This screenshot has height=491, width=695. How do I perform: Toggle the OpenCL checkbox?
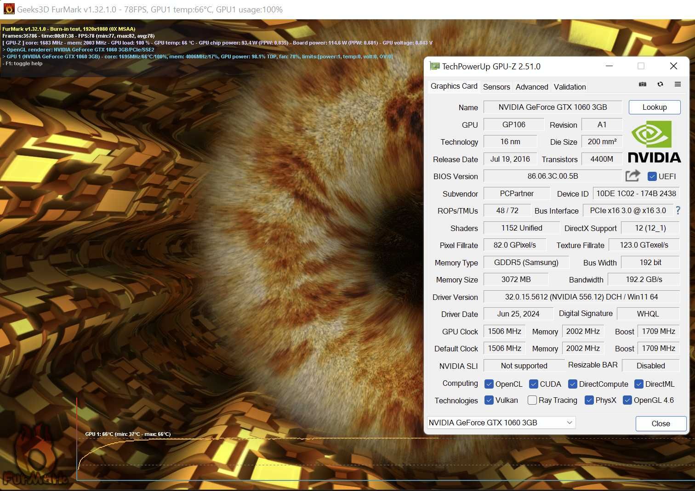489,384
